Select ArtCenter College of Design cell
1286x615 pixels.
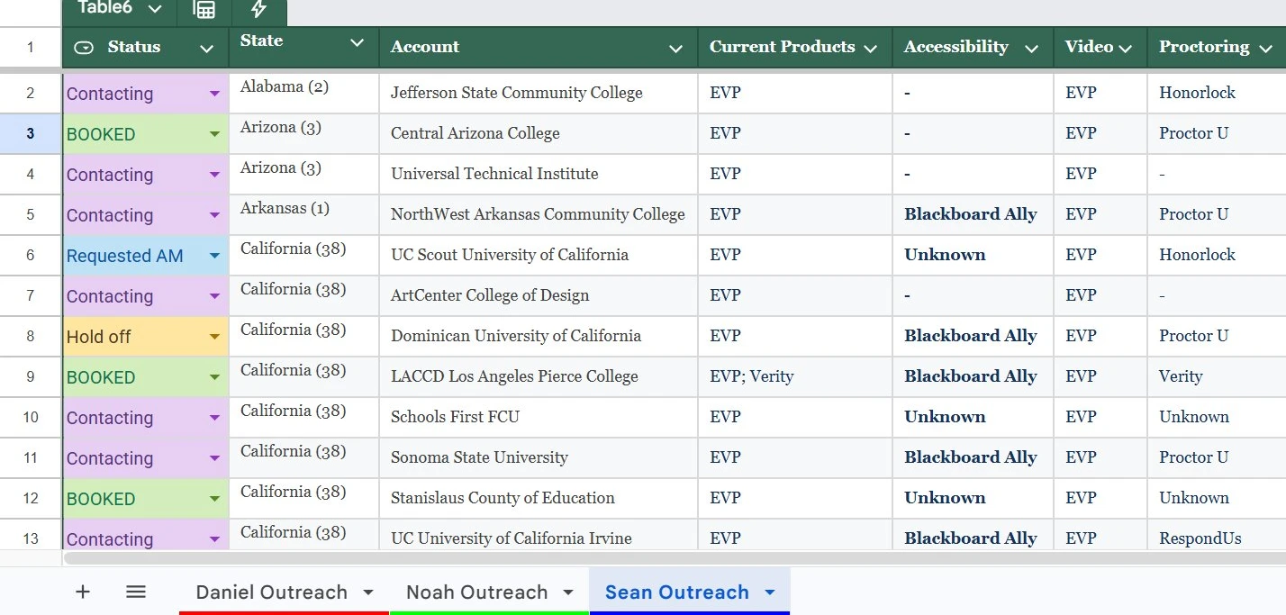pyautogui.click(x=539, y=295)
